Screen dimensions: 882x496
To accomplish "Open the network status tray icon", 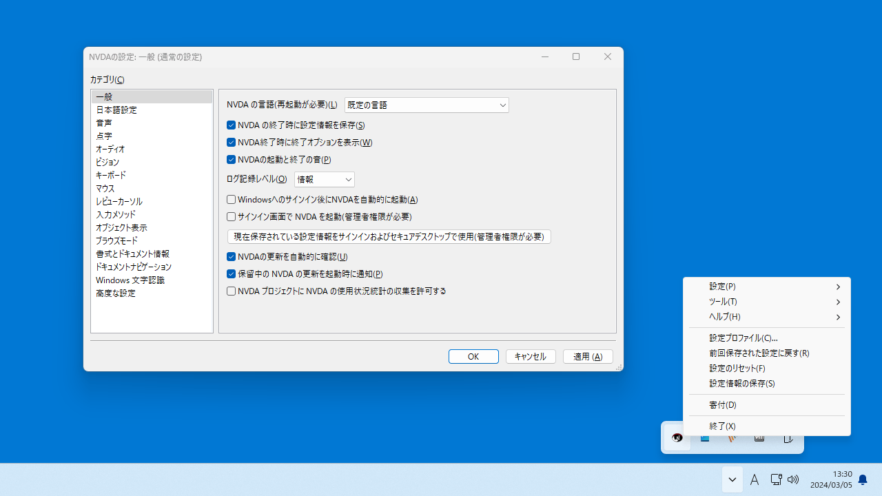I will [776, 479].
